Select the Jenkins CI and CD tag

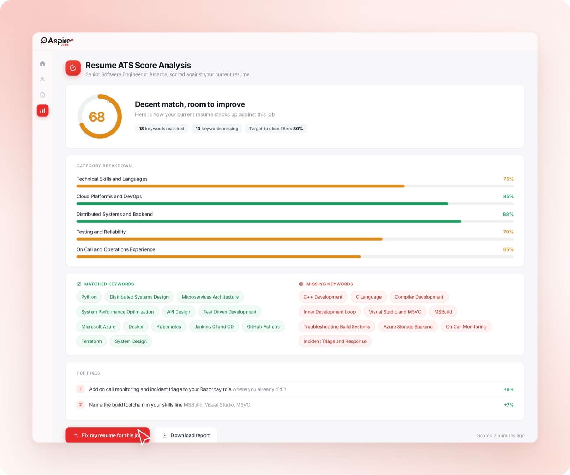(214, 326)
